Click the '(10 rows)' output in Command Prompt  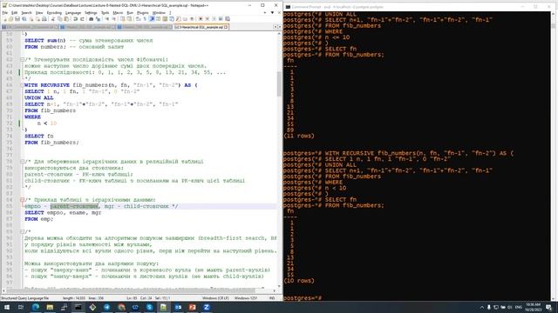(x=299, y=281)
